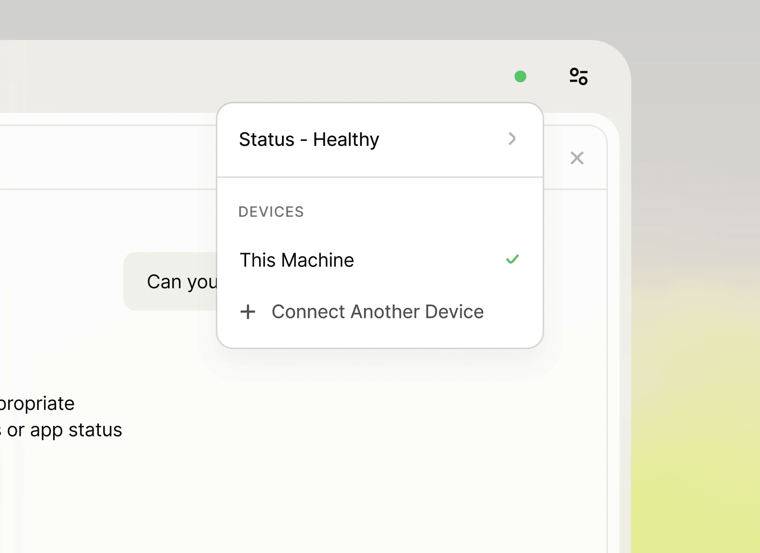Screen dimensions: 760x553
Task: Click the DEVICES section label
Action: tap(271, 212)
